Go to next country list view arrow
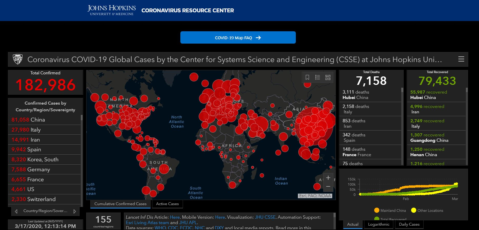479x230 pixels. pyautogui.click(x=75, y=211)
